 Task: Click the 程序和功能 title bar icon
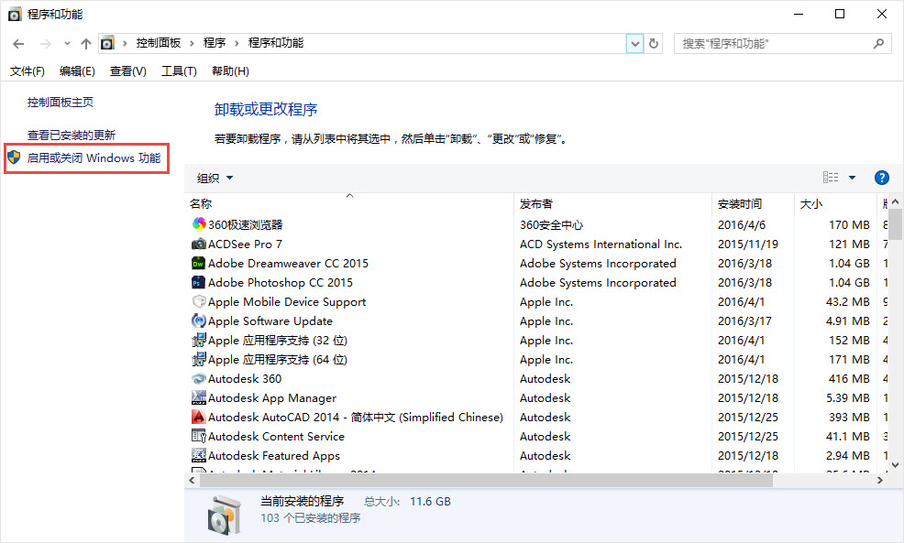(x=15, y=14)
